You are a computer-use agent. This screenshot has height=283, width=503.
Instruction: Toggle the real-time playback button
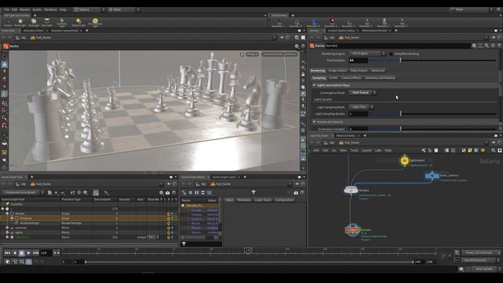(28, 262)
